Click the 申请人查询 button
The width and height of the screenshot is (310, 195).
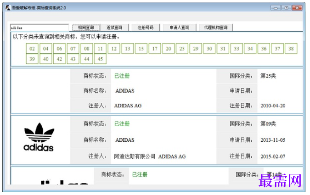coord(180,28)
